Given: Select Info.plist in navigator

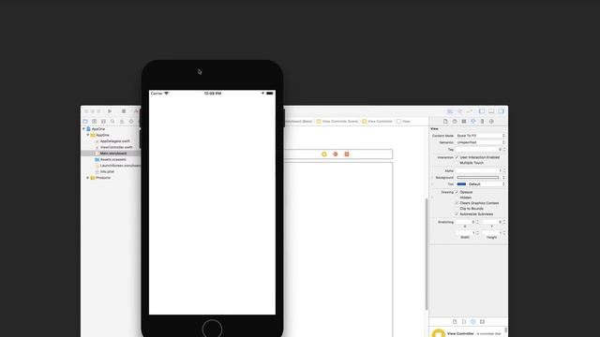Looking at the screenshot, I should point(107,172).
